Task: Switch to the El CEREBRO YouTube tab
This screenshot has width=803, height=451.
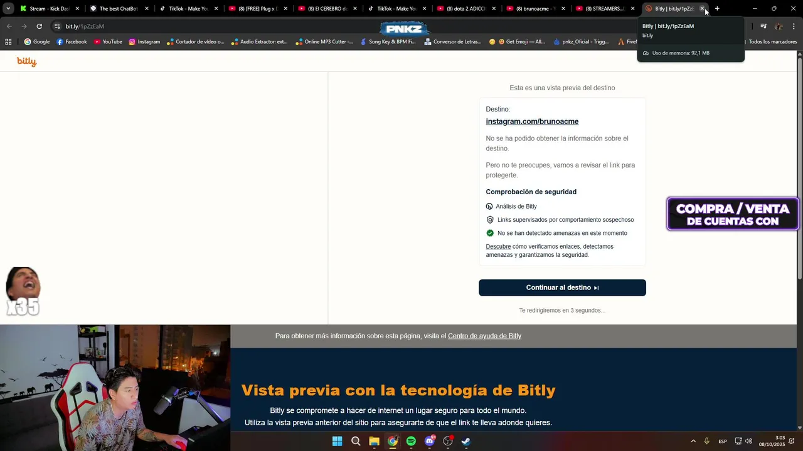Action: click(326, 9)
